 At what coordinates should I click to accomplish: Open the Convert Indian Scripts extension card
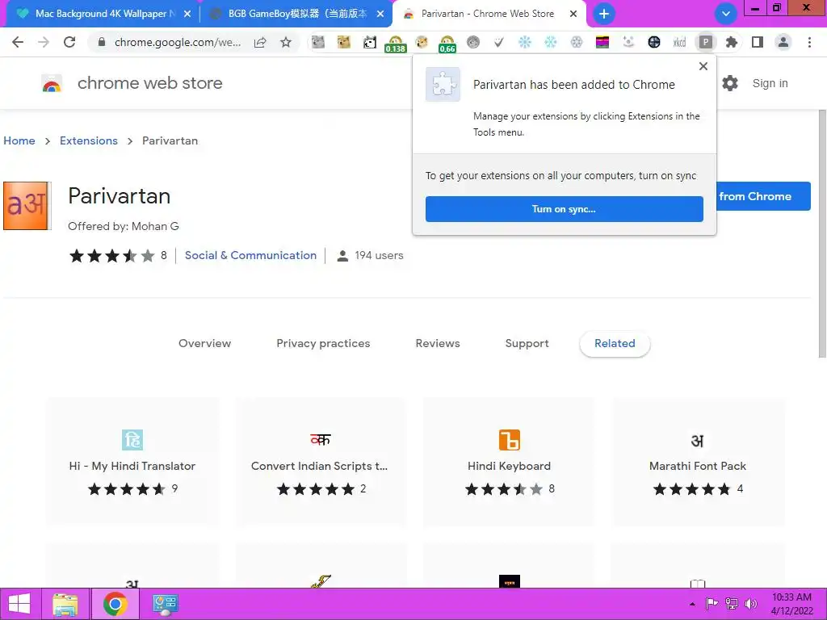coord(320,462)
